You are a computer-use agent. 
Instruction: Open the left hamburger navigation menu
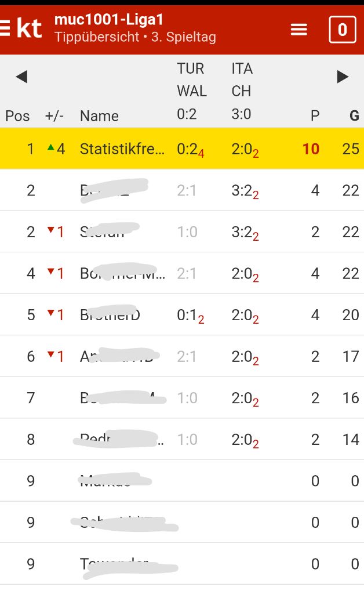click(x=5, y=27)
